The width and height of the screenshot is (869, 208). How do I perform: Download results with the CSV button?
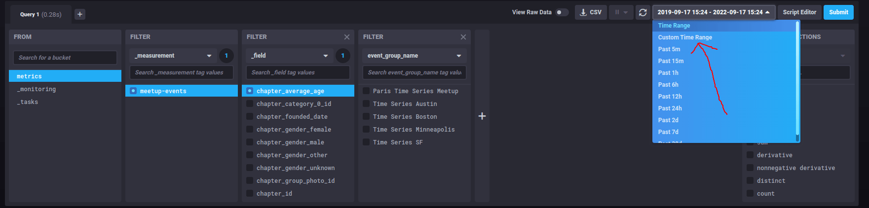click(x=590, y=12)
